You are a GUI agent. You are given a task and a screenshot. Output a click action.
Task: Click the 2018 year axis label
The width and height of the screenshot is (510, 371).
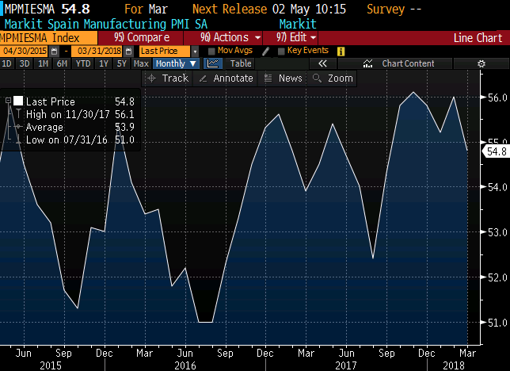click(454, 365)
